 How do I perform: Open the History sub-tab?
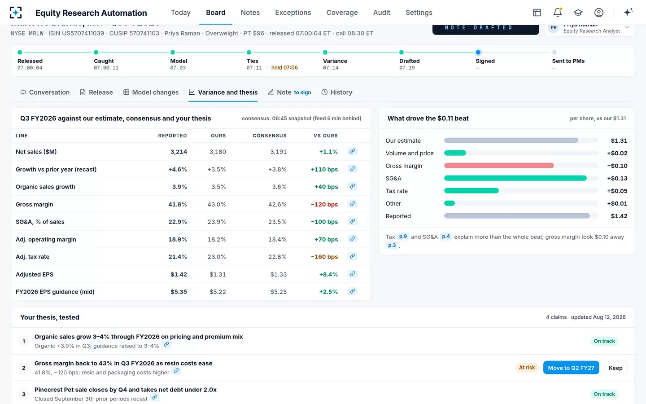click(337, 92)
